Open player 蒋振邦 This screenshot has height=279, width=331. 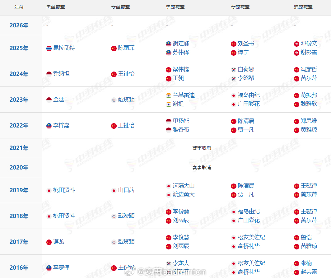coord(309,95)
